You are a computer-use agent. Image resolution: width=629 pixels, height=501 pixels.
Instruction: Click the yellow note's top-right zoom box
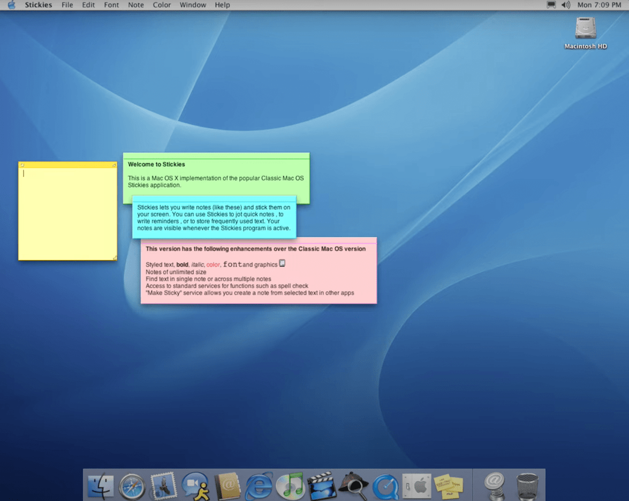click(113, 165)
